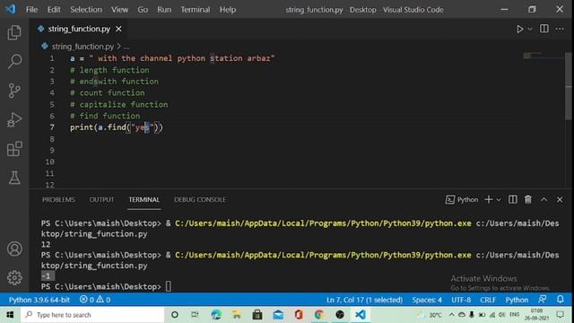Open the Manage gear icon
Screen dimensions: 574x323
(14, 277)
